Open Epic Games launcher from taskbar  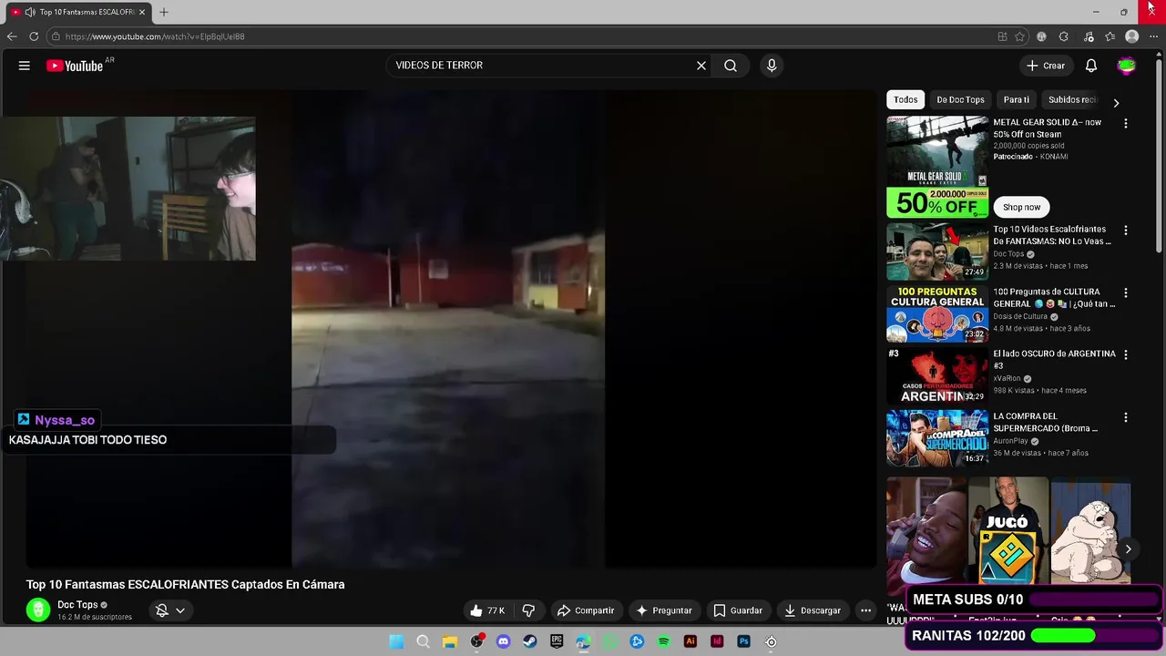(557, 641)
